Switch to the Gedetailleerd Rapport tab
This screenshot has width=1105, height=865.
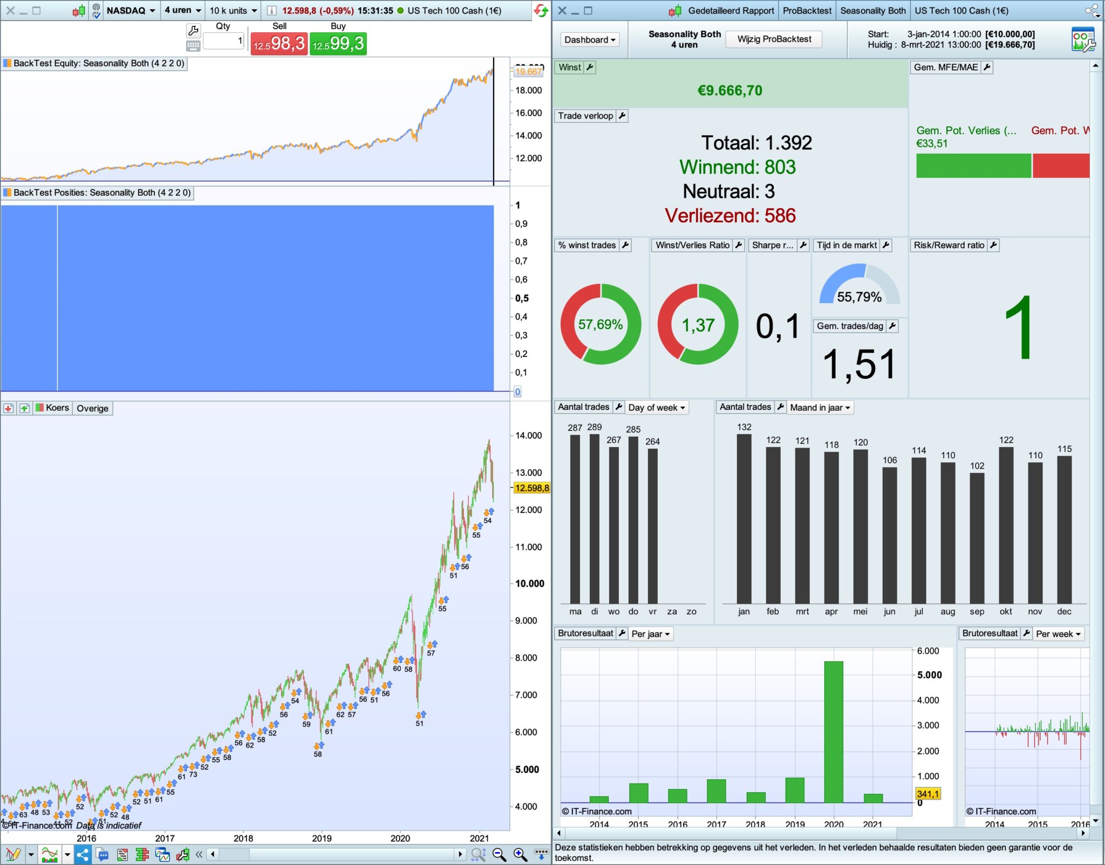[731, 11]
